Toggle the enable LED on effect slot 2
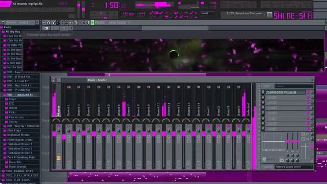 [x=308, y=98]
